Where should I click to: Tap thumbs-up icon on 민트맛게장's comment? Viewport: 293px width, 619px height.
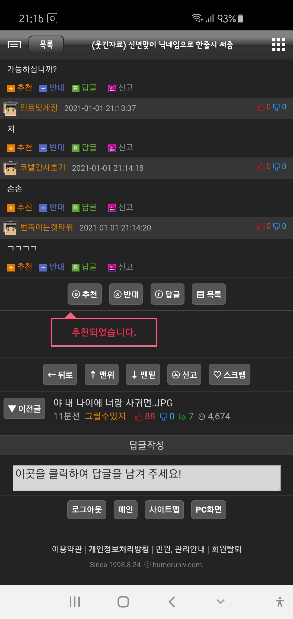[x=261, y=107]
